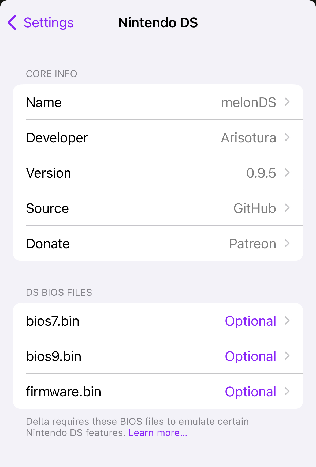
Task: Tap the chevron beside version 0.9.5
Action: point(287,173)
